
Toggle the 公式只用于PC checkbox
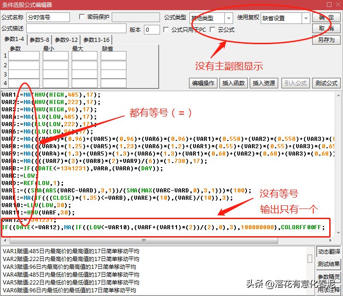[x=166, y=29]
